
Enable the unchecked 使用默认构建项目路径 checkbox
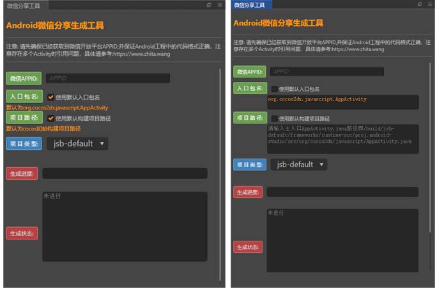click(274, 118)
